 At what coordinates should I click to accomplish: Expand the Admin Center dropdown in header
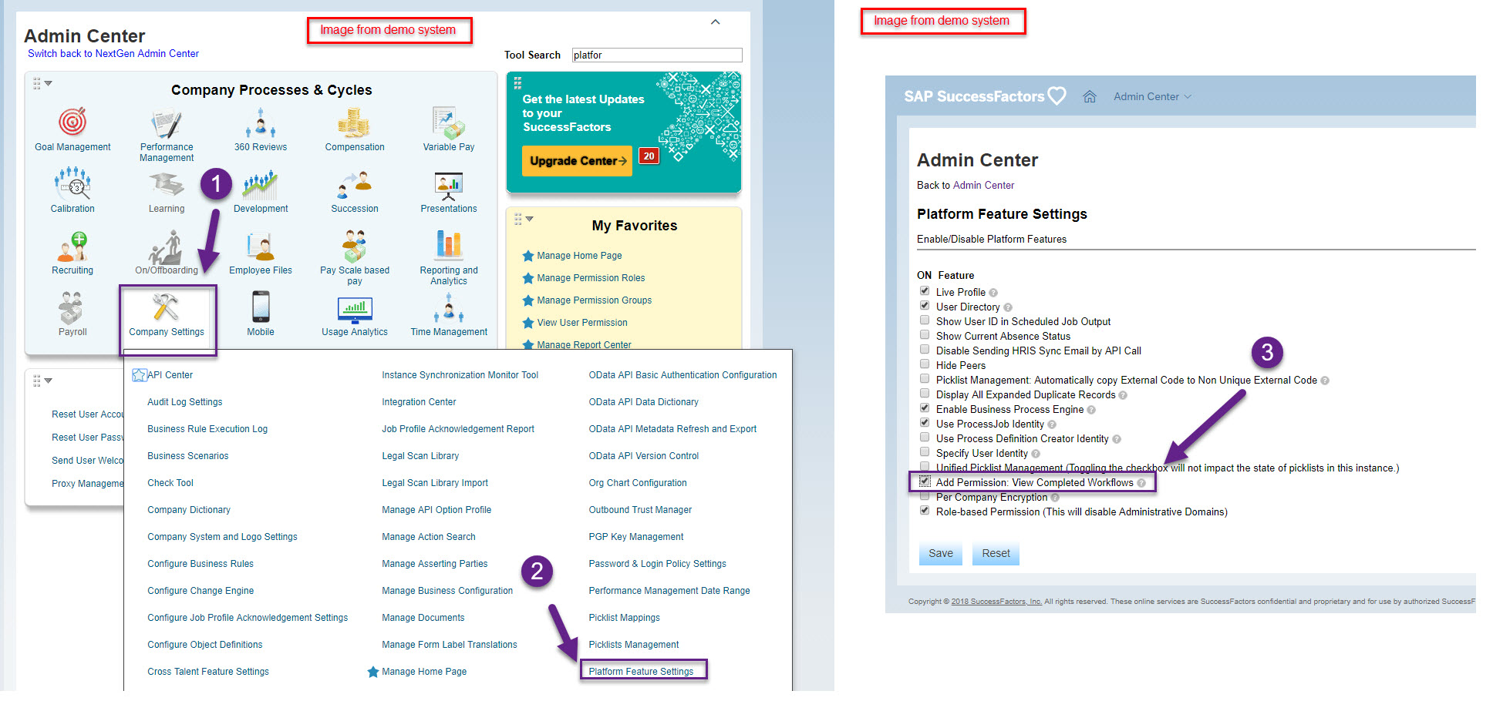[1152, 96]
